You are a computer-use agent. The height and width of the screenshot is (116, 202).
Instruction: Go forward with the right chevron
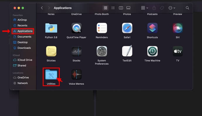[x=49, y=8]
